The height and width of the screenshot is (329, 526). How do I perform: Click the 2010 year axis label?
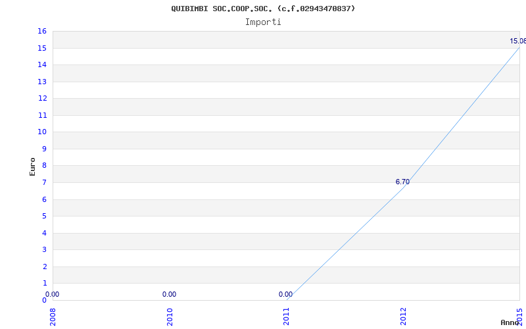170,316
